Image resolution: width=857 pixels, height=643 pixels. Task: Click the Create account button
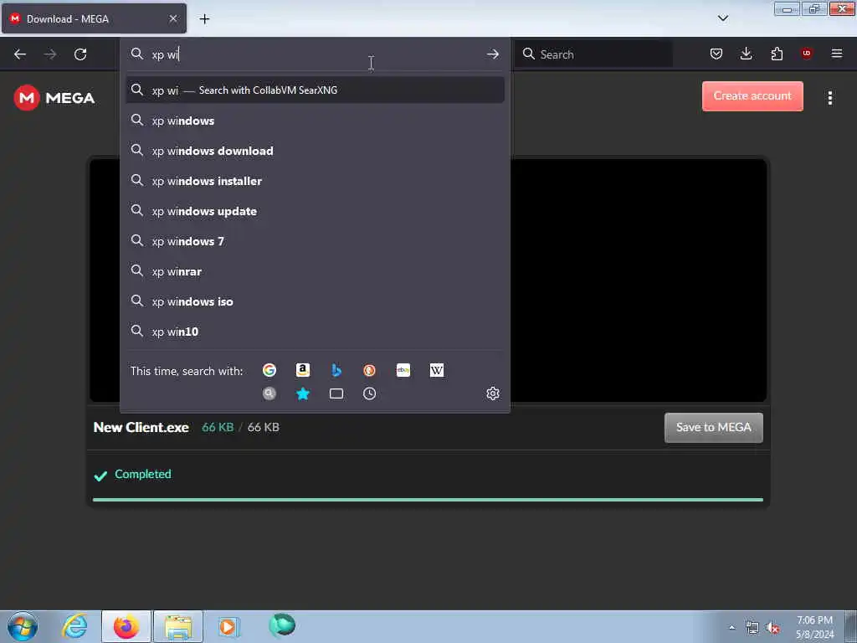point(752,96)
